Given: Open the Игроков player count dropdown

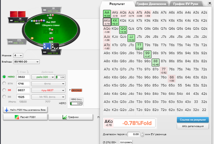Looking at the screenshot, I should tap(18, 55).
